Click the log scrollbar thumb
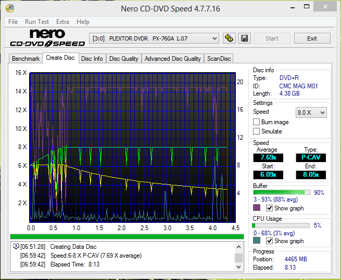 point(238,258)
